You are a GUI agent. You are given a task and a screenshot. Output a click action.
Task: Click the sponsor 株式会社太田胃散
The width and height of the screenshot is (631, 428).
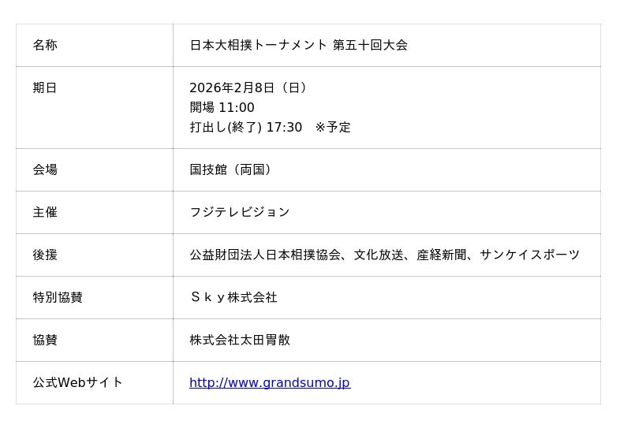click(x=240, y=341)
